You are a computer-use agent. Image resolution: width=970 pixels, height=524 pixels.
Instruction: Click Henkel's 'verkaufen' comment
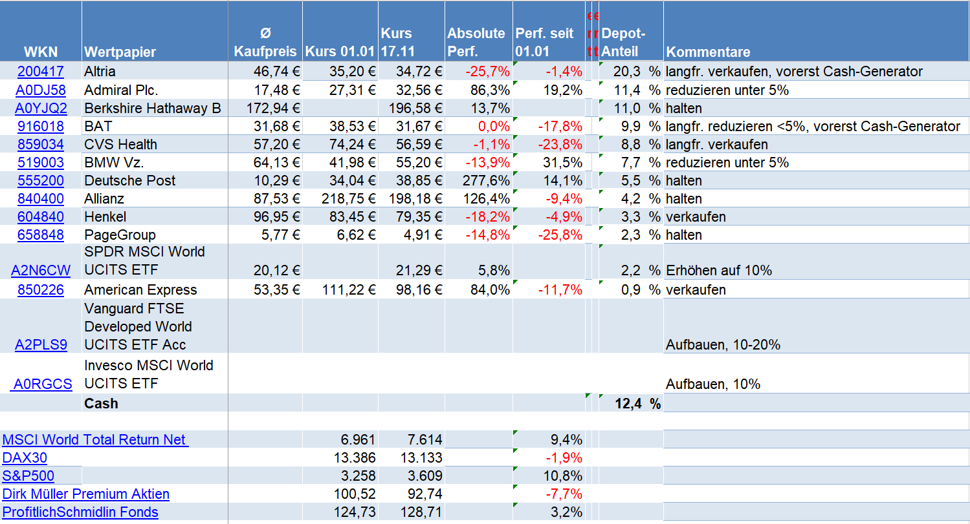click(x=696, y=216)
